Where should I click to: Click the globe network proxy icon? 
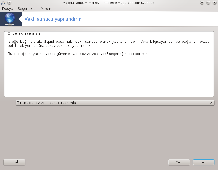click(x=10, y=19)
